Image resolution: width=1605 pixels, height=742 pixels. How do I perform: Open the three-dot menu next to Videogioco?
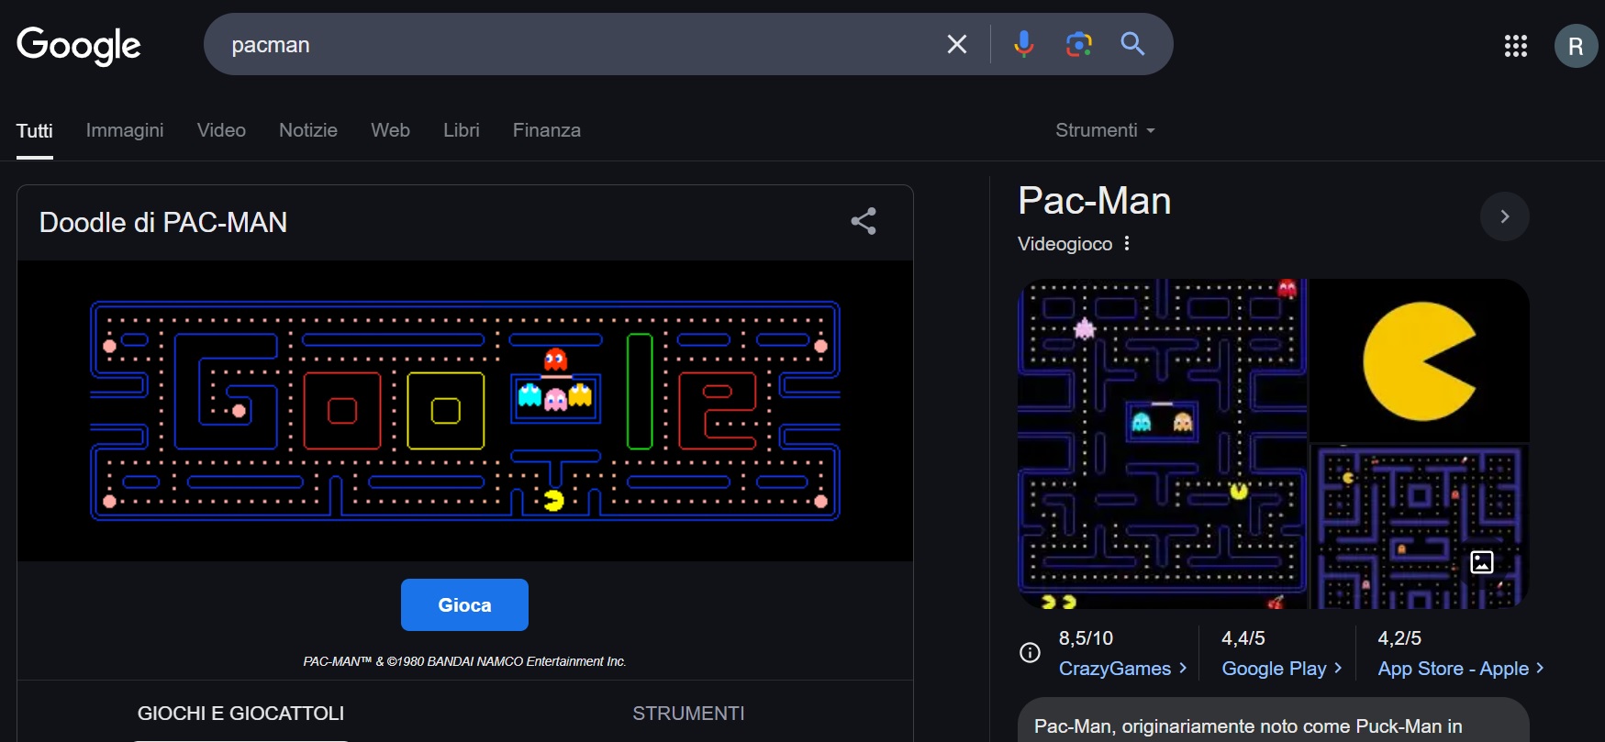click(x=1127, y=243)
